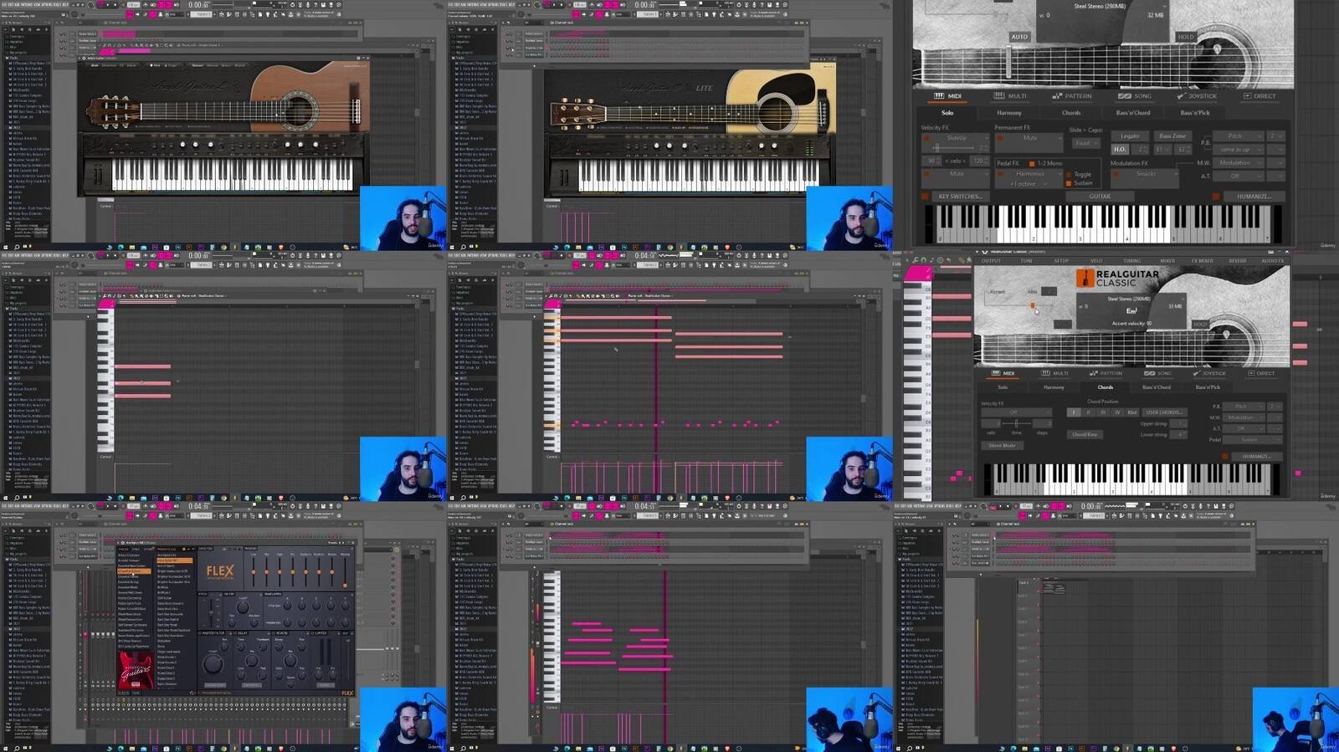Click the GUITAR button above the keyboard

tap(1100, 197)
